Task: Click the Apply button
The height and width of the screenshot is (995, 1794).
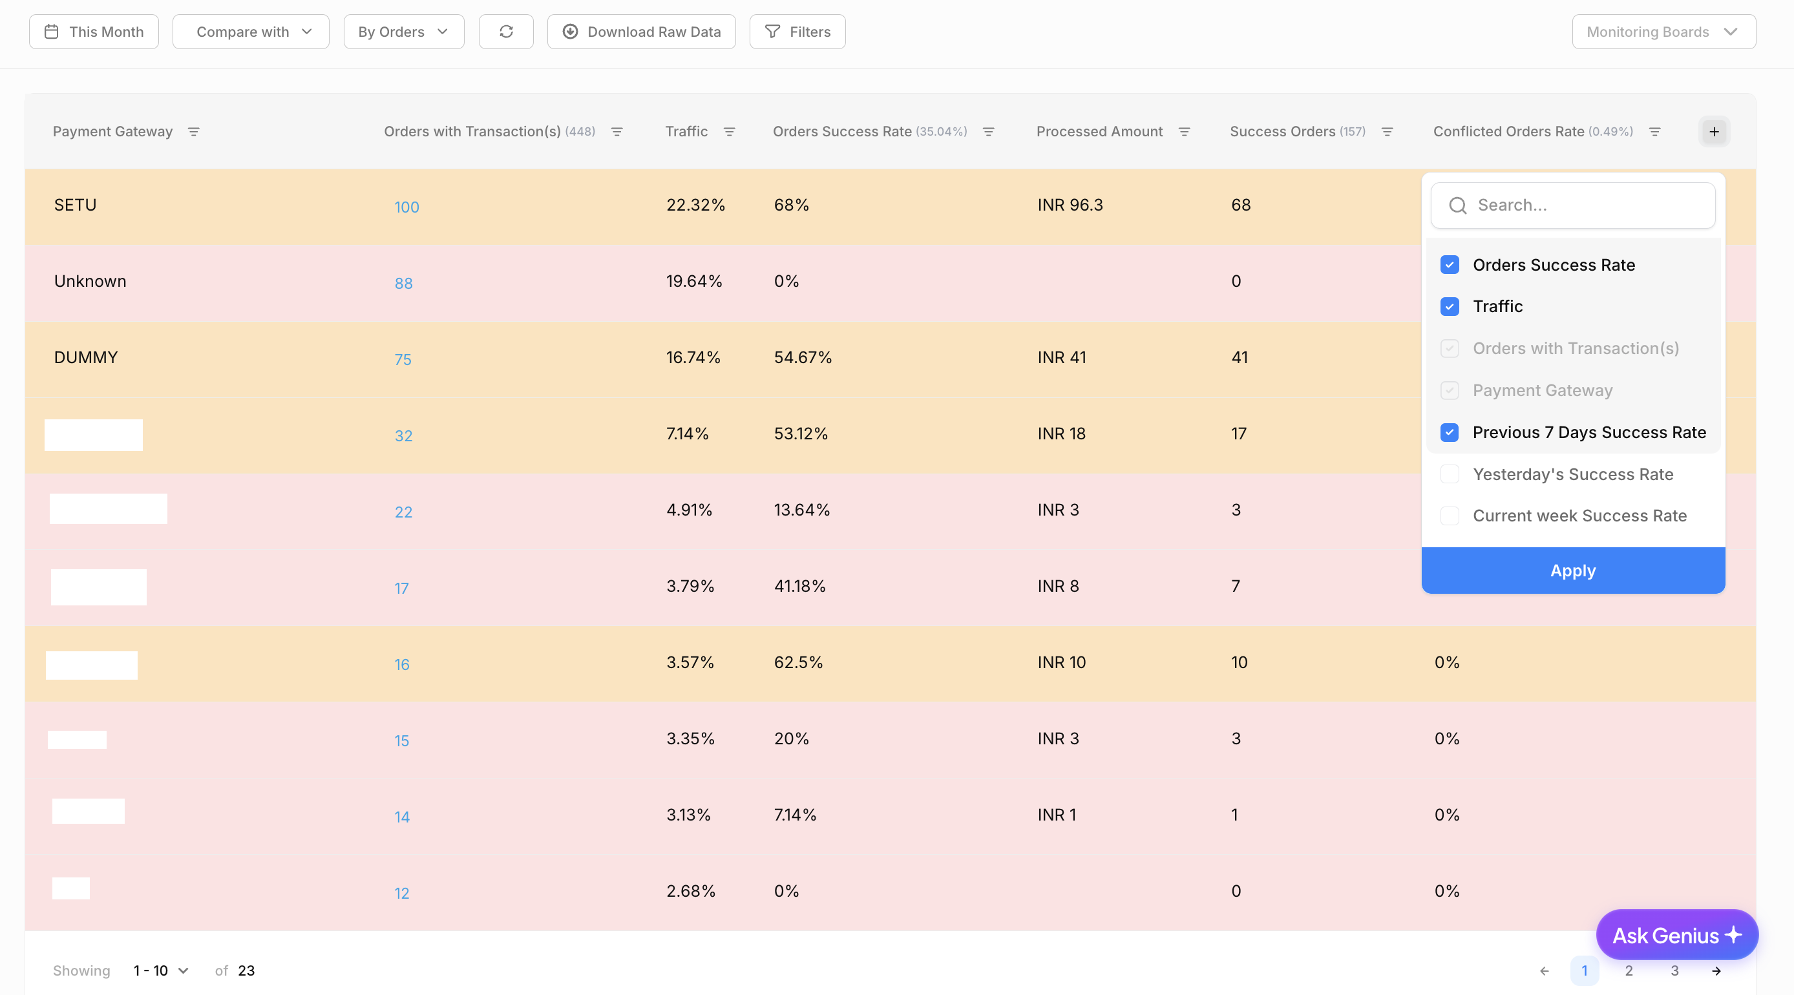Action: [x=1572, y=571]
